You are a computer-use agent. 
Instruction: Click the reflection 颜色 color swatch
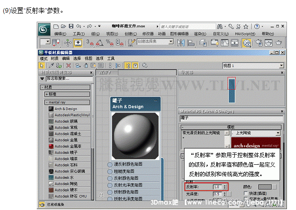click(x=265, y=187)
